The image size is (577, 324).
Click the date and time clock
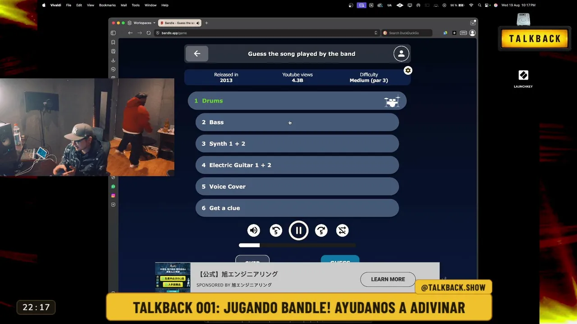pyautogui.click(x=518, y=5)
